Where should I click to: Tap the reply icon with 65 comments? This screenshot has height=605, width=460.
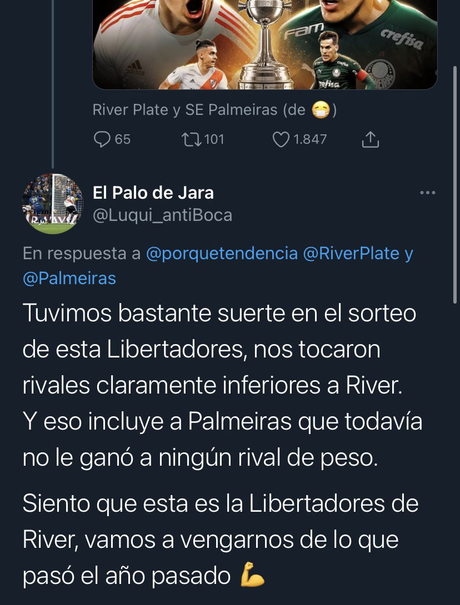coord(102,139)
